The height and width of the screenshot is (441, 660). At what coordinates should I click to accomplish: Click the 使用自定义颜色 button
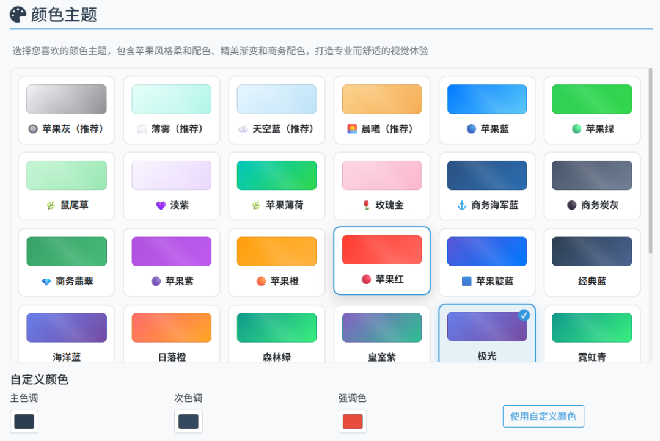coord(543,416)
